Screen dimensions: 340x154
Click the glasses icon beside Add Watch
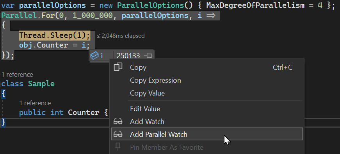click(x=118, y=122)
